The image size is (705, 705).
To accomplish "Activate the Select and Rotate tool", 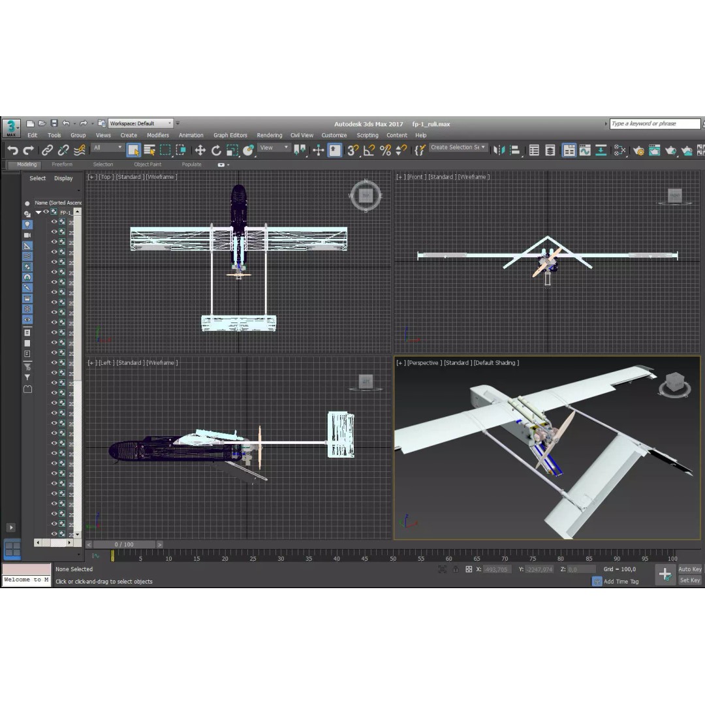I will (x=215, y=150).
